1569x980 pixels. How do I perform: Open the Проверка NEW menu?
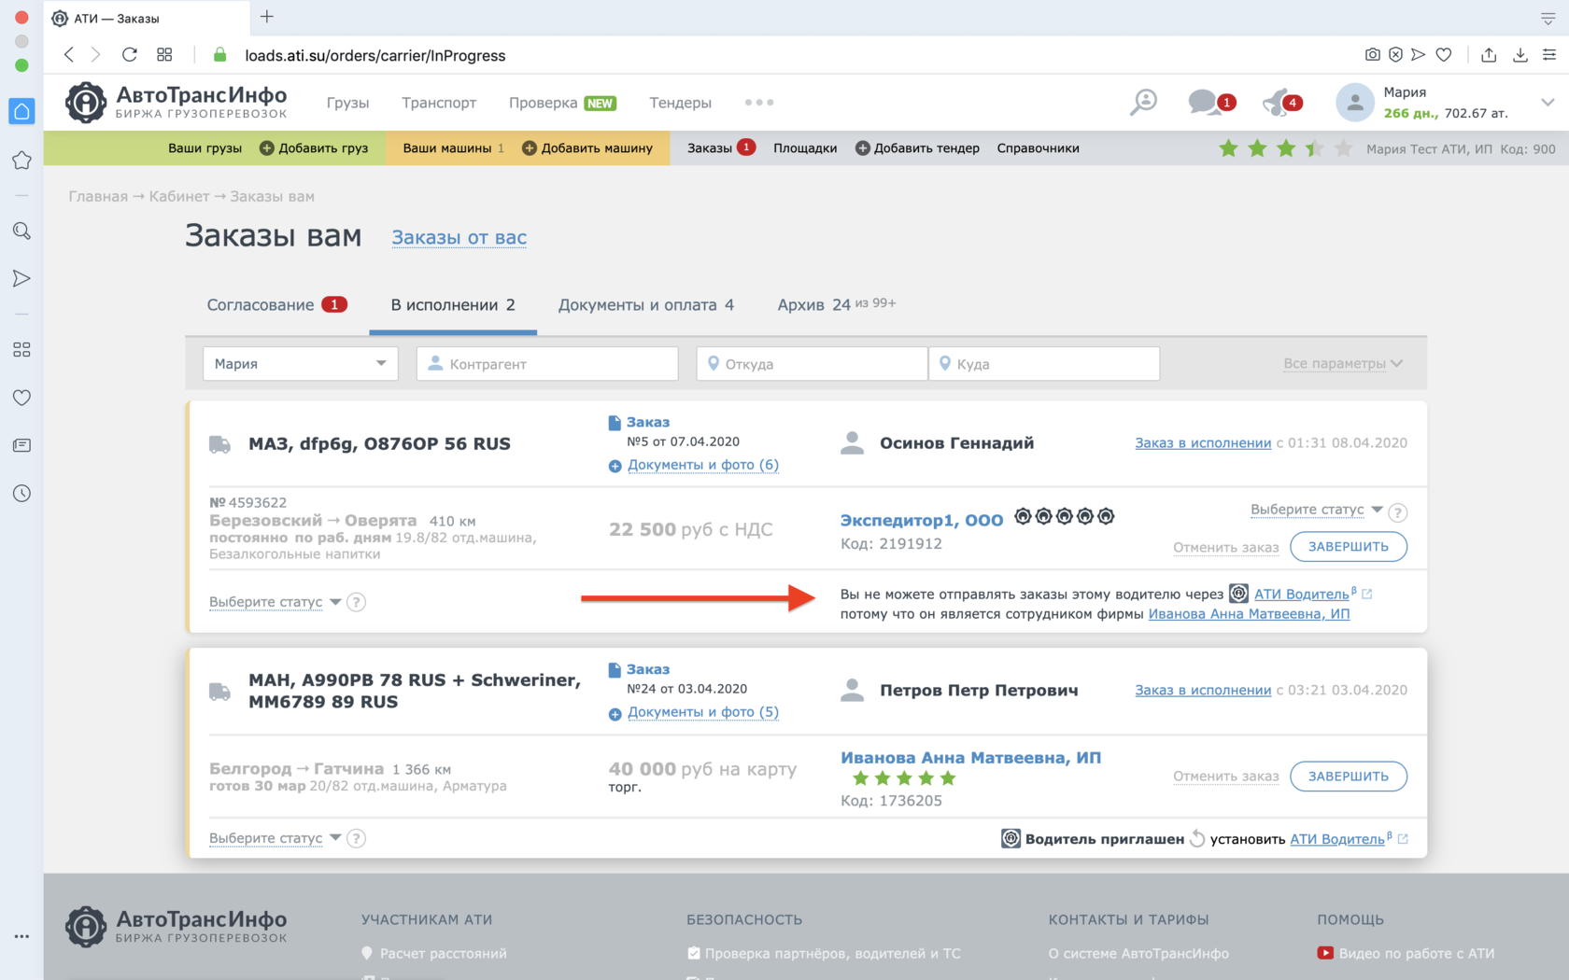562,103
